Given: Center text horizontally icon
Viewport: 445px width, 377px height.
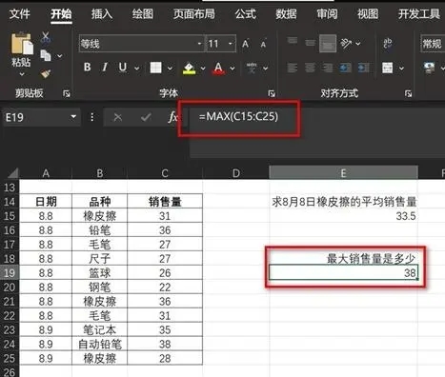Looking at the screenshot, I should pos(310,68).
